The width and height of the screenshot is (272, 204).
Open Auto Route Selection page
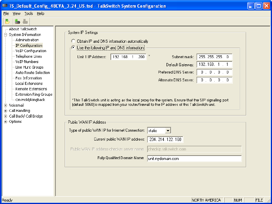(x=33, y=73)
